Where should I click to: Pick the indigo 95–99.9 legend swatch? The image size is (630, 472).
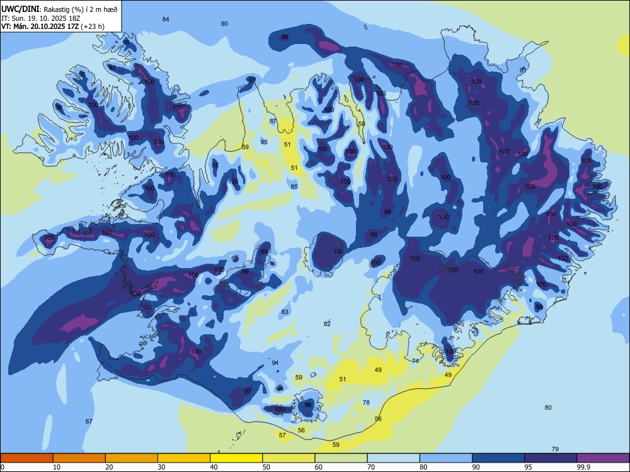[551, 458]
